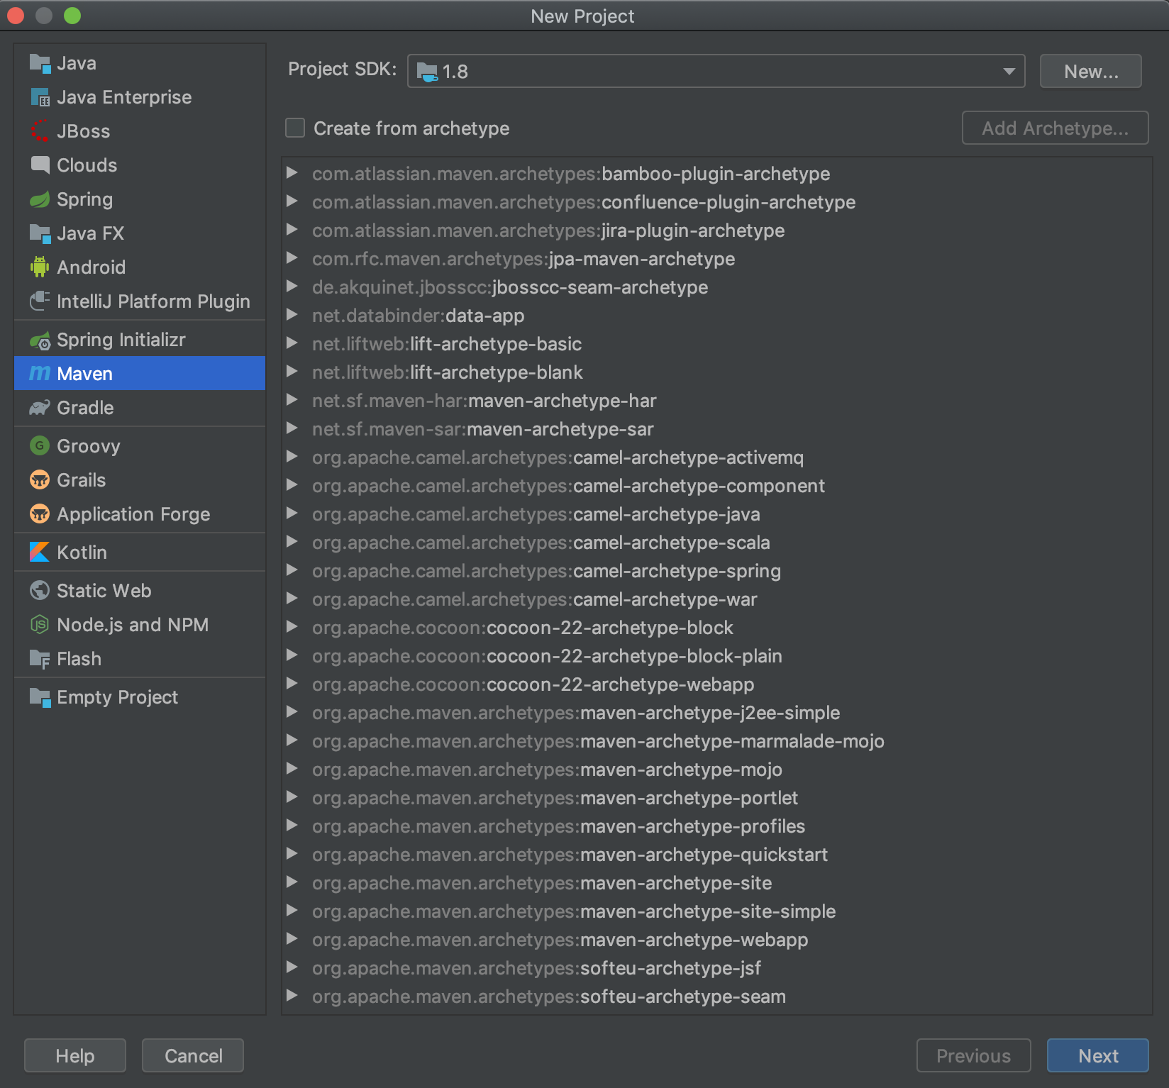Screen dimensions: 1169x1088
Task: Expand camel-archetype-activemq node arrow
Action: 292,457
